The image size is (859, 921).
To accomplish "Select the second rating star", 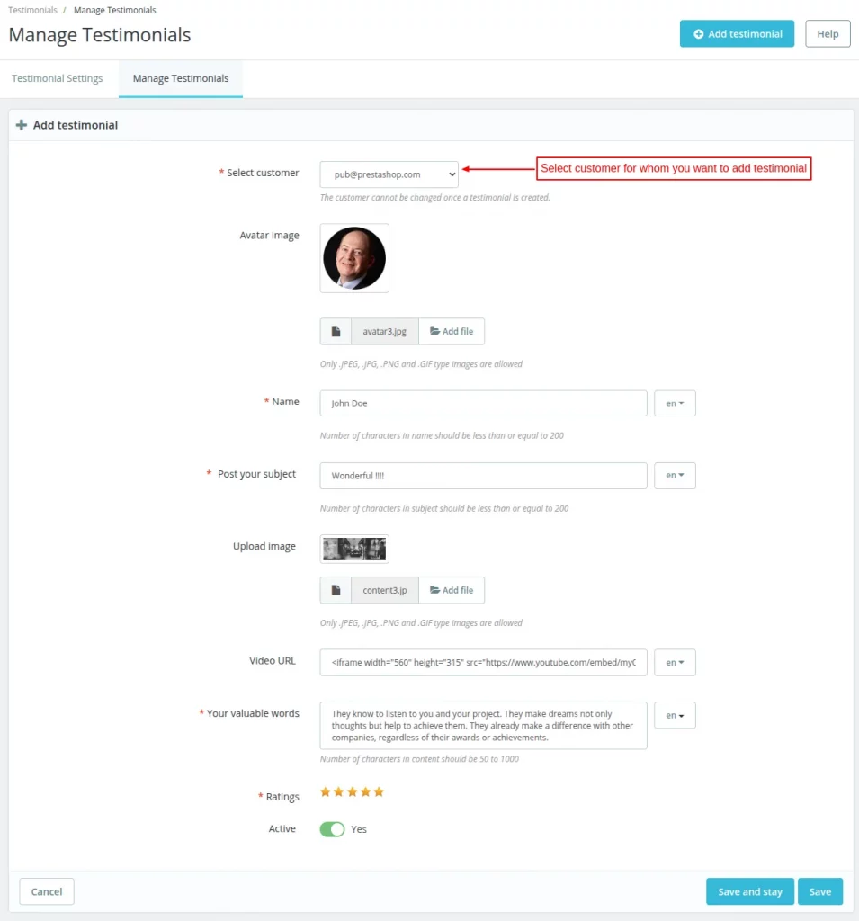I will pos(339,792).
